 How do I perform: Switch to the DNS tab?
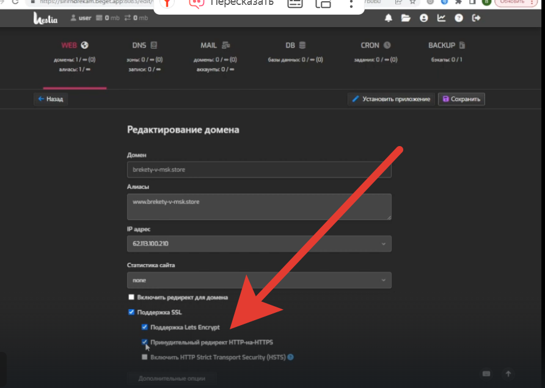[x=144, y=45]
